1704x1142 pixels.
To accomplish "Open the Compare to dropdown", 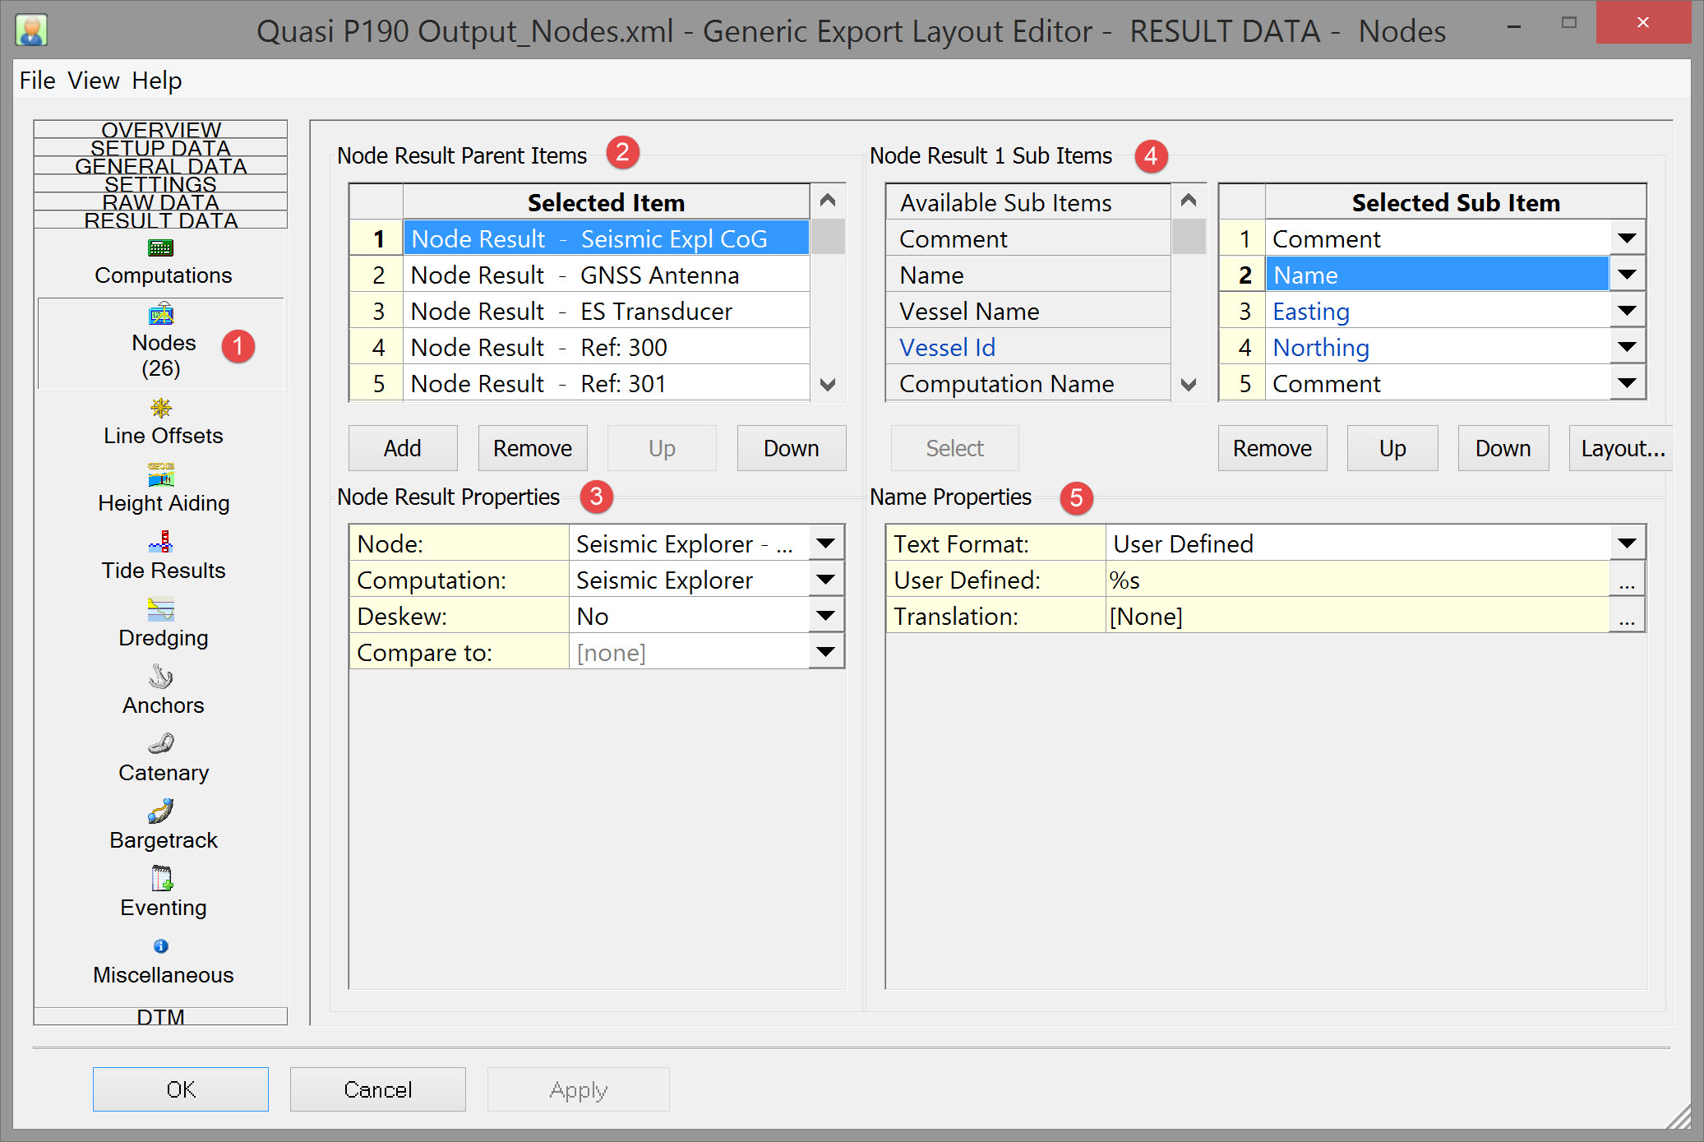I will [825, 652].
